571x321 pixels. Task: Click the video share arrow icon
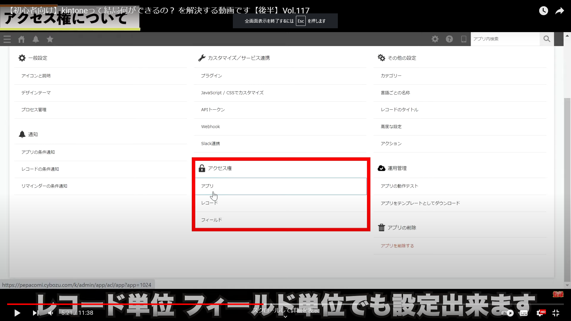(560, 11)
